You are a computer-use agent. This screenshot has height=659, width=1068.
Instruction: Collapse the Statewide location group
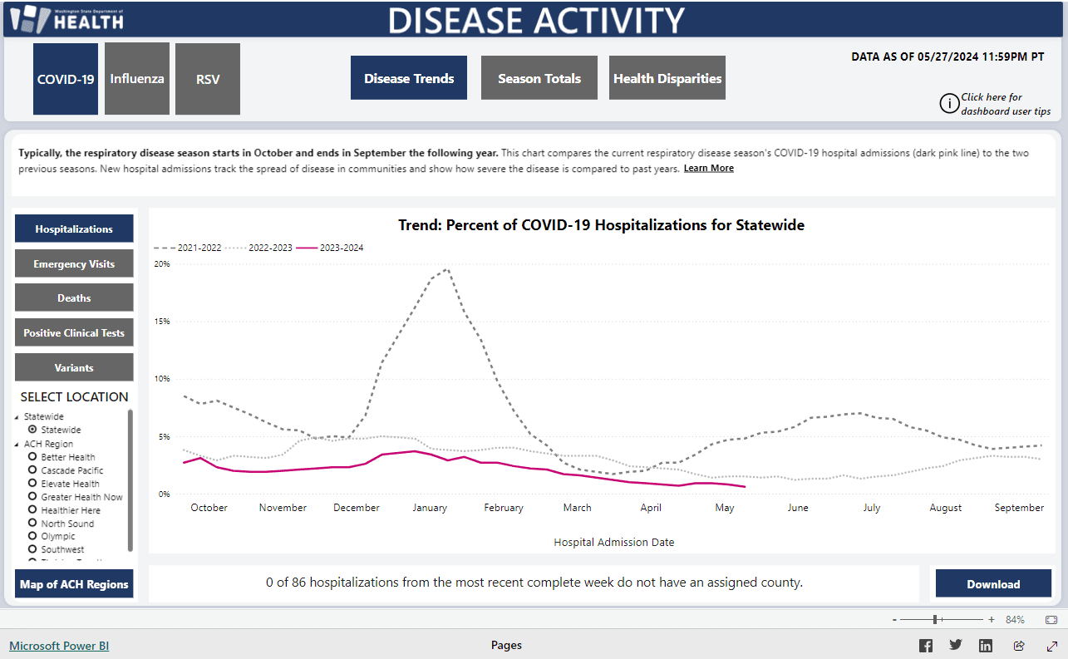click(17, 417)
